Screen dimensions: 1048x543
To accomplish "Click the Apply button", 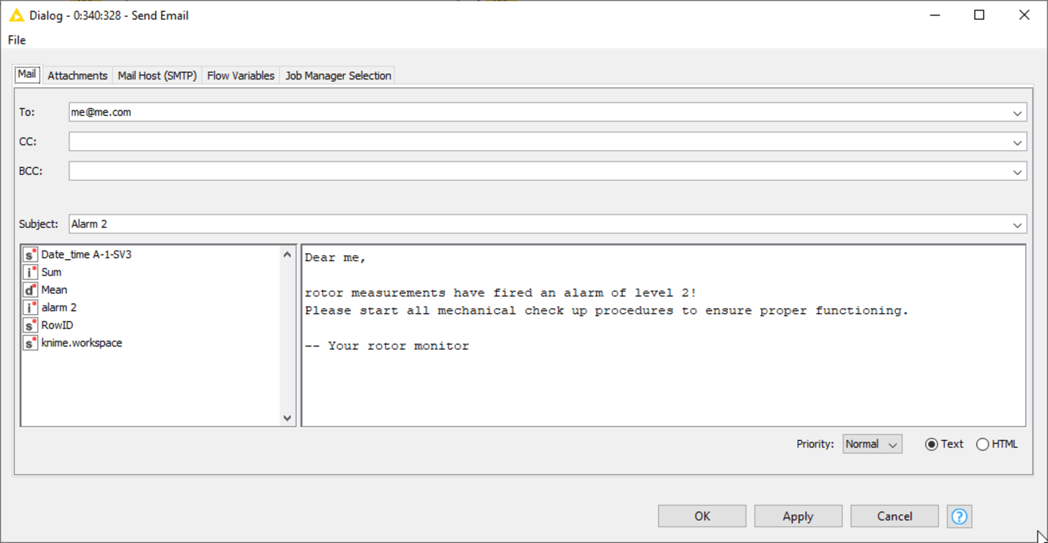I will tap(798, 516).
